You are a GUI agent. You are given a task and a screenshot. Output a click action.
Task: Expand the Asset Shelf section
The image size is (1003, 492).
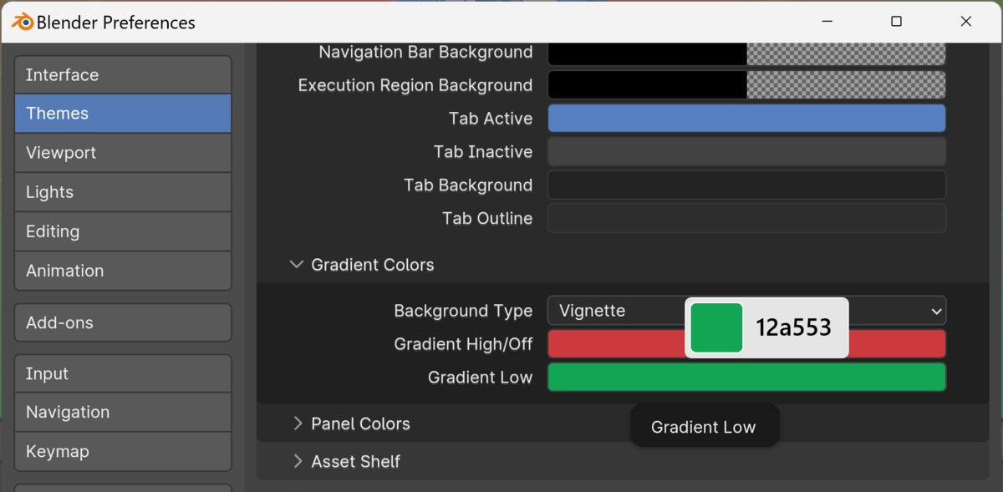[298, 461]
